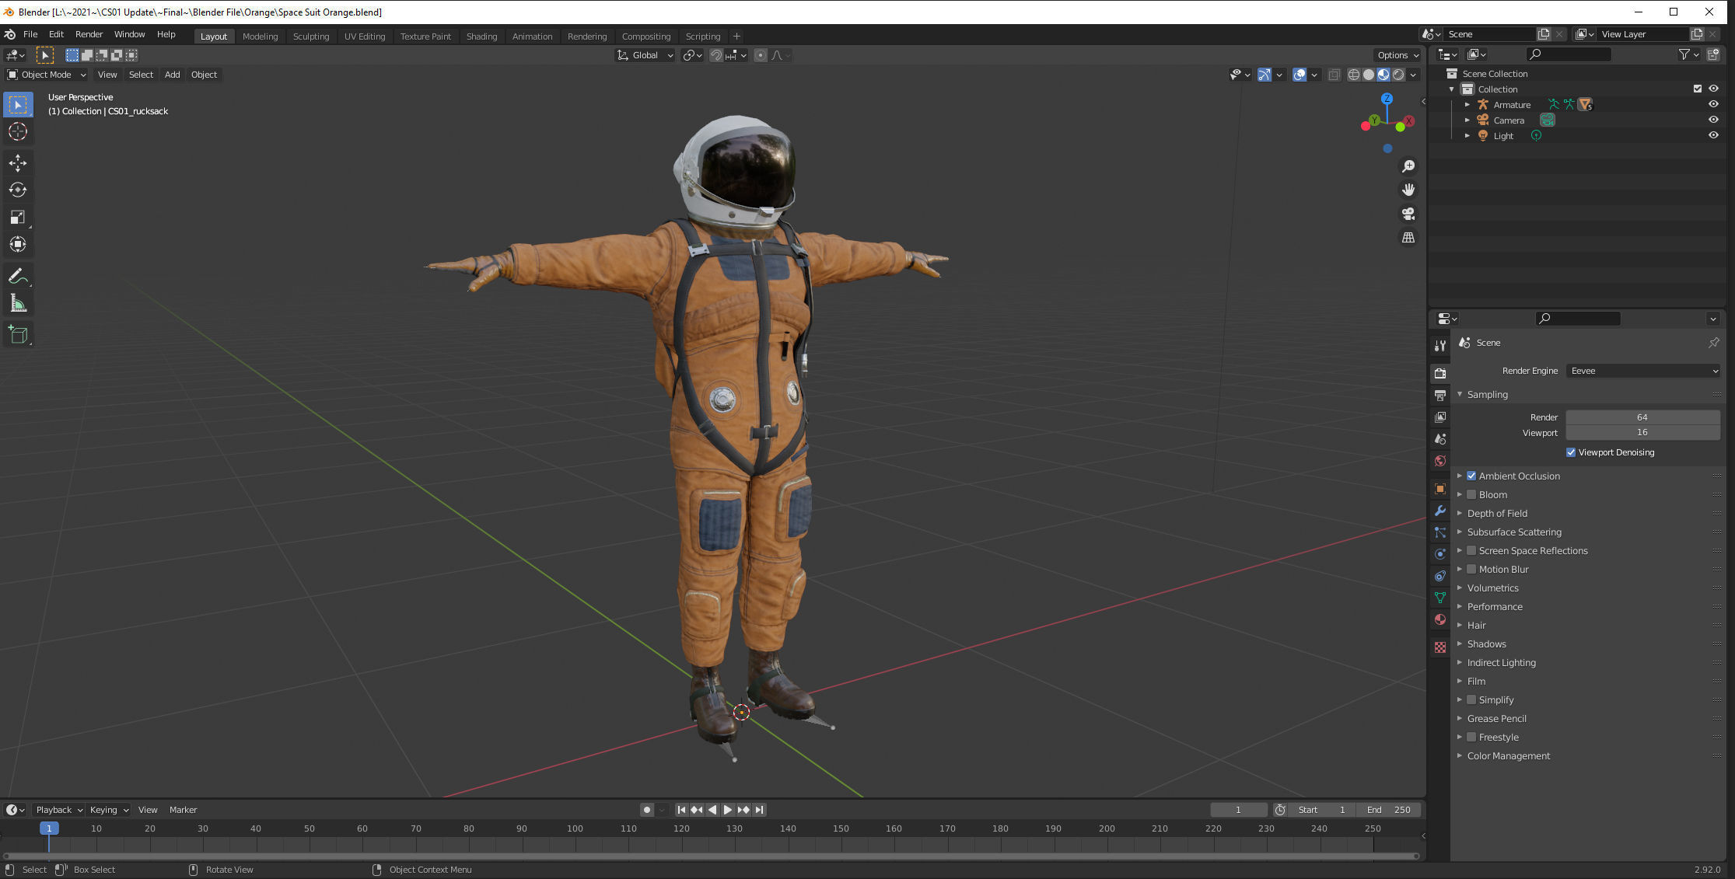Play animation forward

point(728,810)
